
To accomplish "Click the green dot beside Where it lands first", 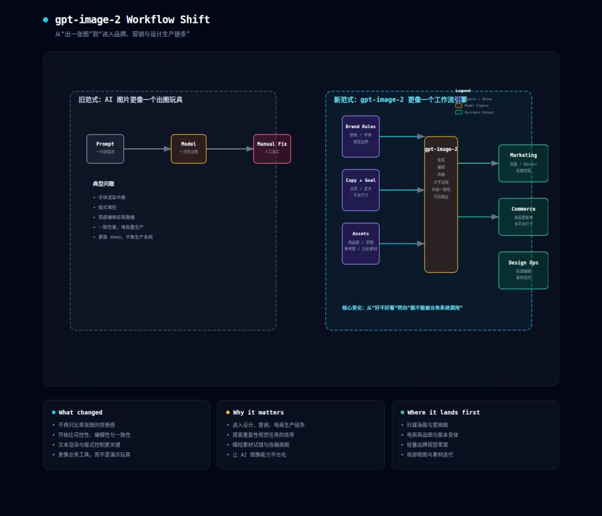I will (x=402, y=412).
